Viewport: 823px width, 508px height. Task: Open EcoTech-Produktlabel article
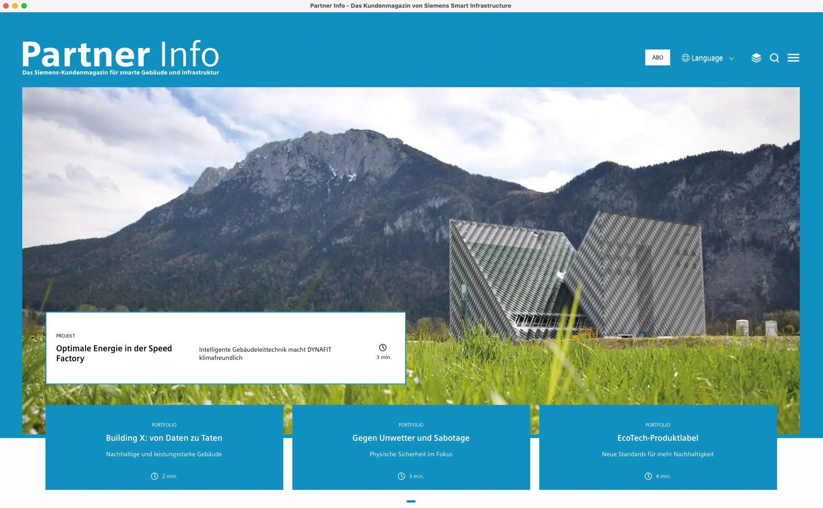[657, 438]
